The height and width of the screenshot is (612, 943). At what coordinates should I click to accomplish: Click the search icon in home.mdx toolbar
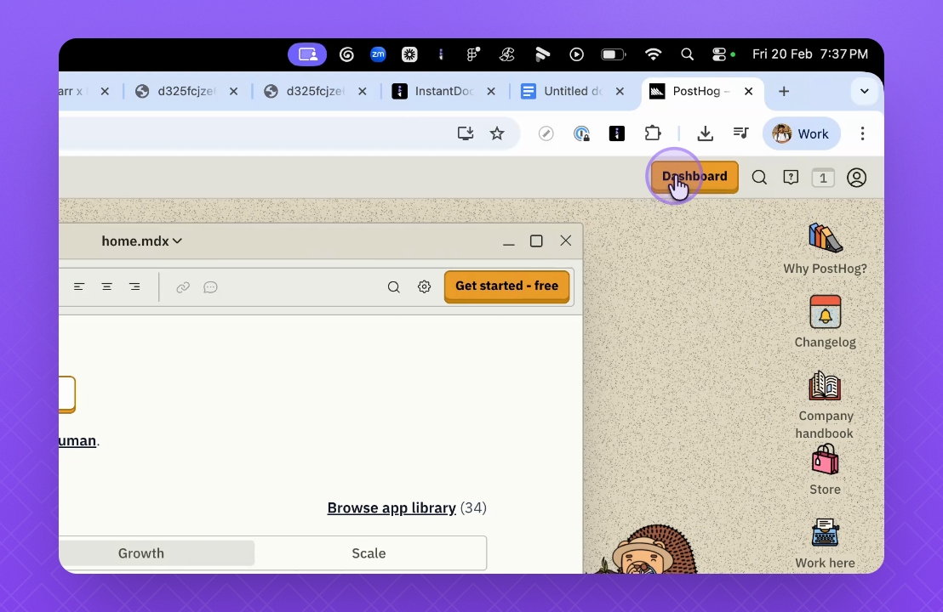[x=394, y=287]
